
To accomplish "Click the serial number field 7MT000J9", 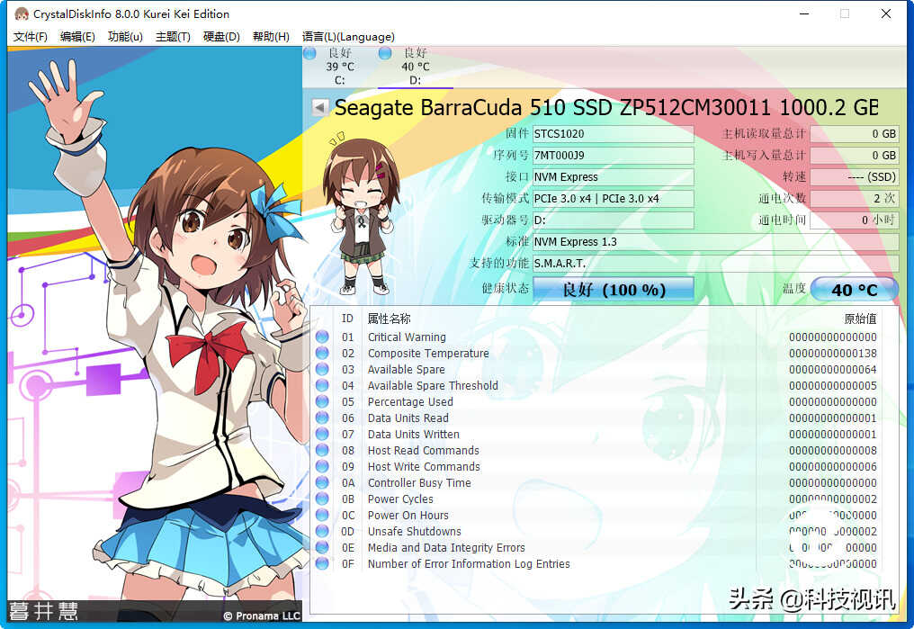I will point(614,155).
